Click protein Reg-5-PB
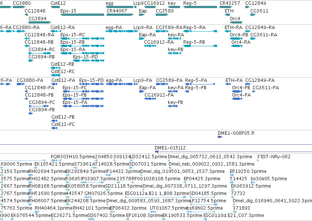The image size is (312, 221). coord(196,87)
